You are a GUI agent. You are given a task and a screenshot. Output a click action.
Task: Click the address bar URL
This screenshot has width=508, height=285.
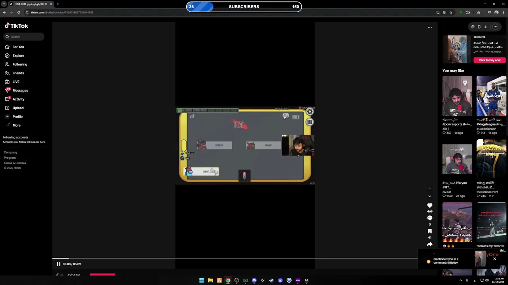[62, 12]
